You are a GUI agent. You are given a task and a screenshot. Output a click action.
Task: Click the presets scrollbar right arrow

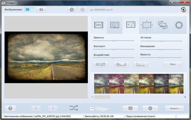(x=185, y=97)
